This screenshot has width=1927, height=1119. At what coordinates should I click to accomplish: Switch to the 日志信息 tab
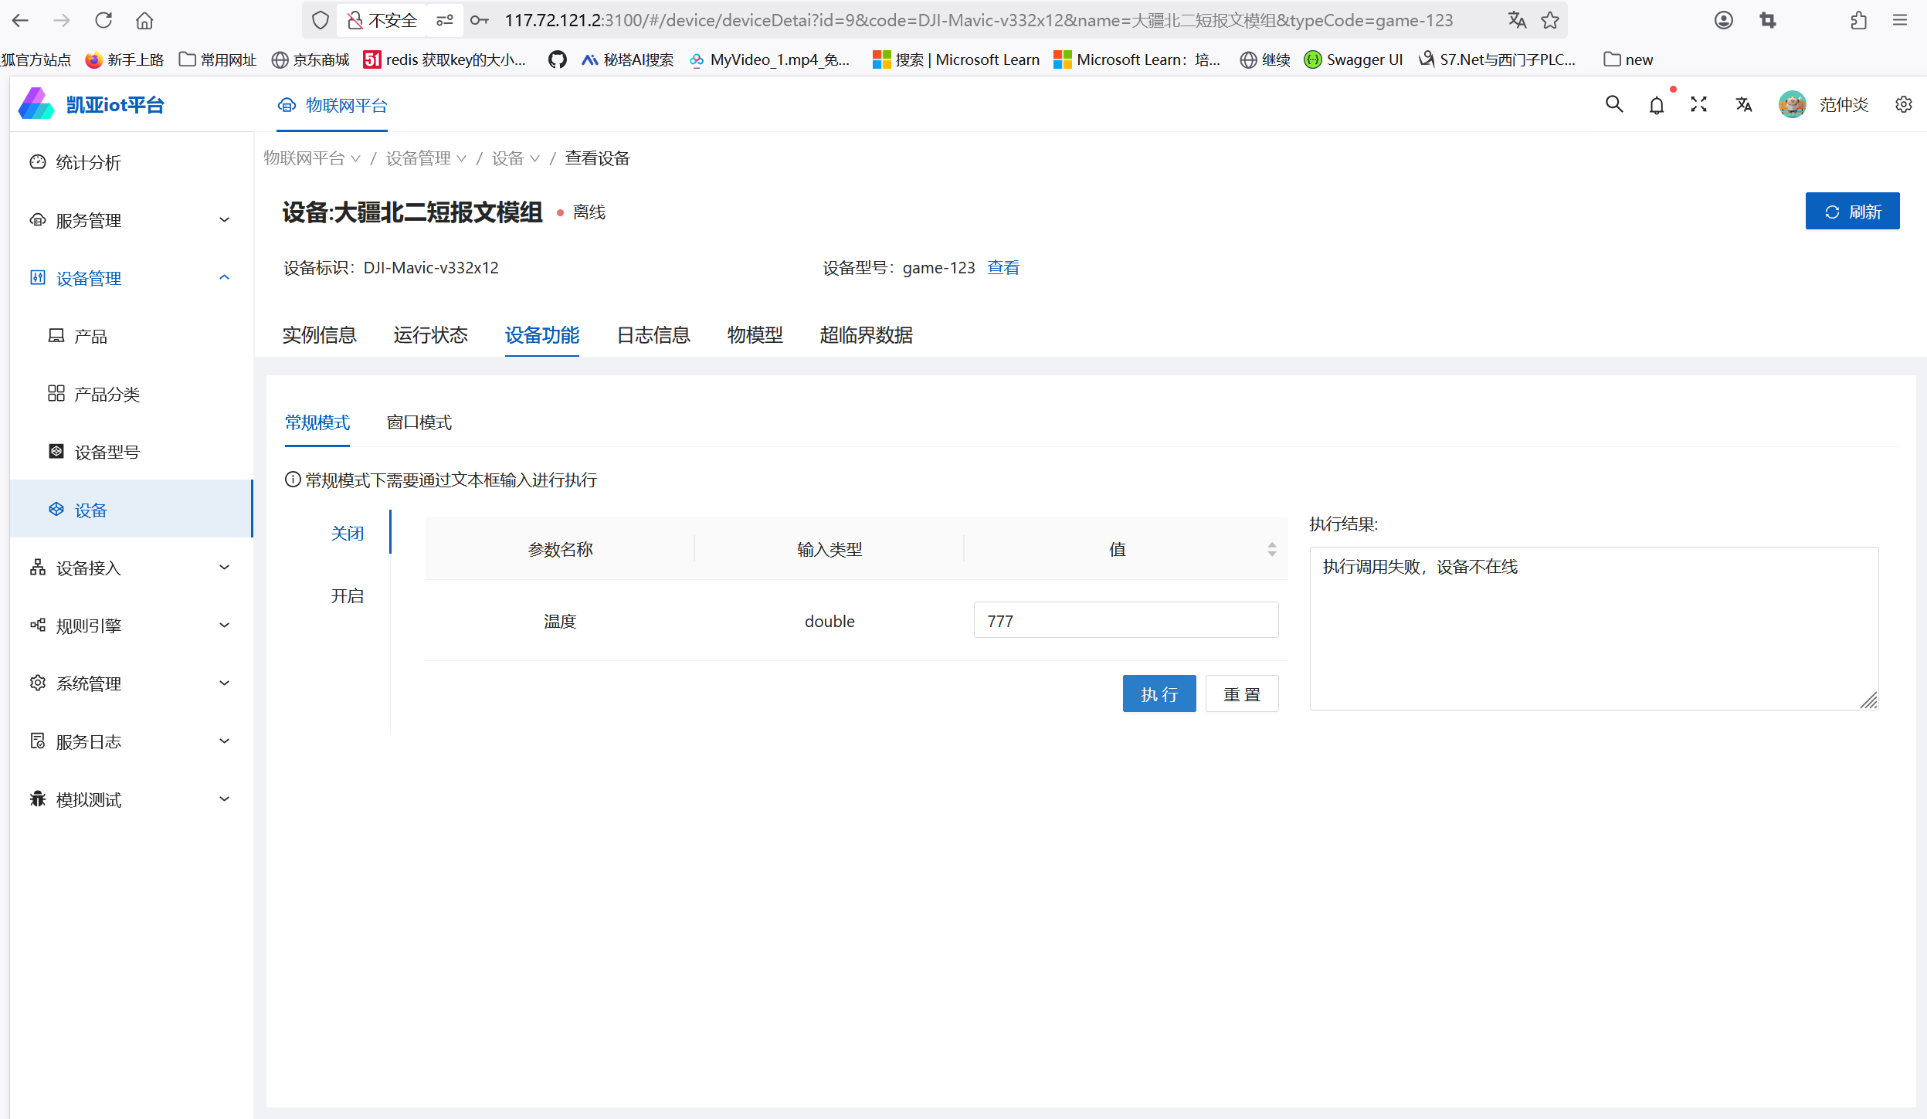click(653, 335)
